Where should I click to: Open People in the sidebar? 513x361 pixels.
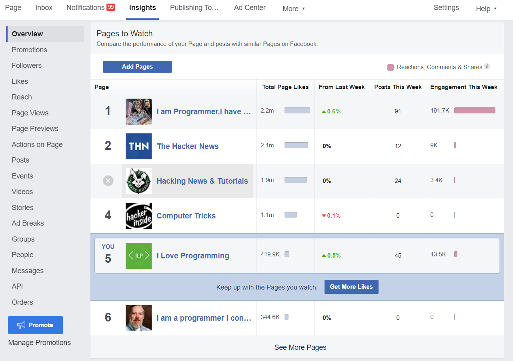pos(23,255)
